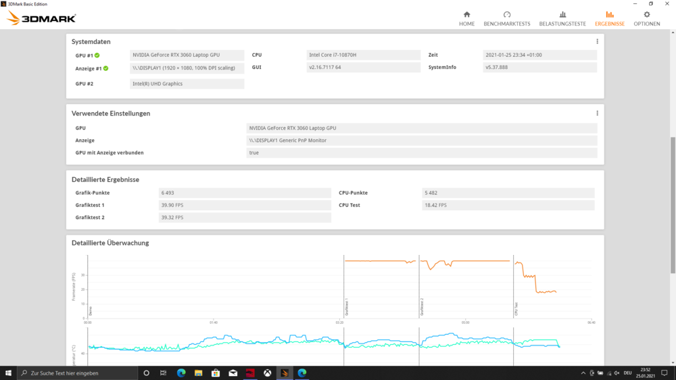Click the Ergebnisse bar chart icon
The width and height of the screenshot is (676, 380).
coord(610,14)
